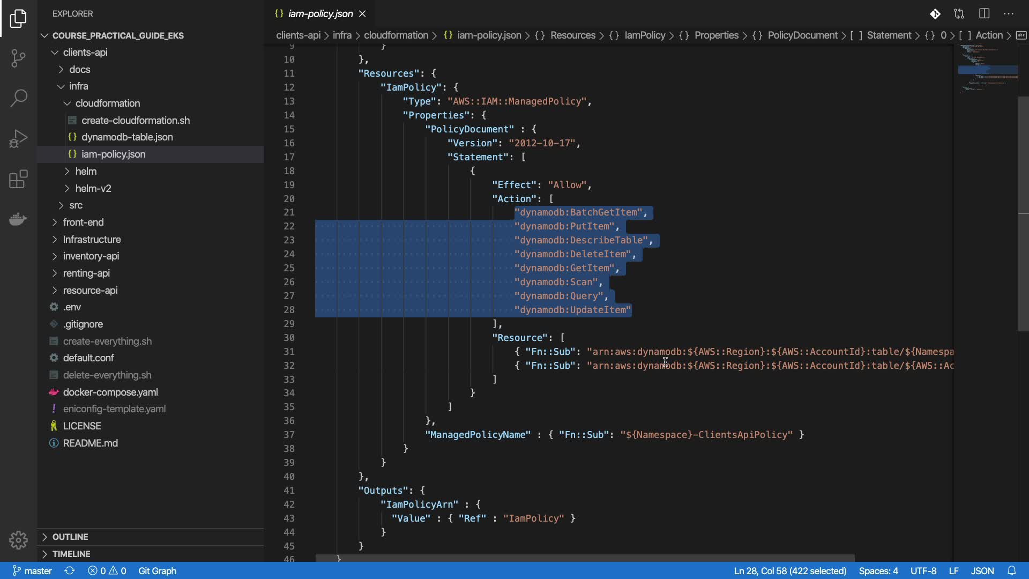Expand the OUTLINE section
The image size is (1029, 579).
point(70,537)
